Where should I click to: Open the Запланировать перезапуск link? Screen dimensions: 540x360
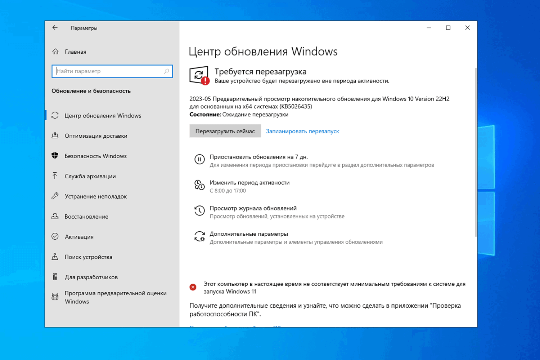coord(302,131)
